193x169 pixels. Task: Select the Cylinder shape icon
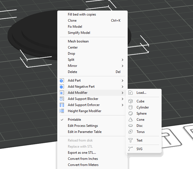[x=131, y=107]
